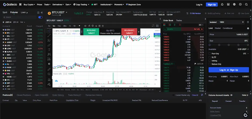This screenshot has width=252, height=119.
Task: Open the GTC time-in-force dropdown
Action: [246, 54]
